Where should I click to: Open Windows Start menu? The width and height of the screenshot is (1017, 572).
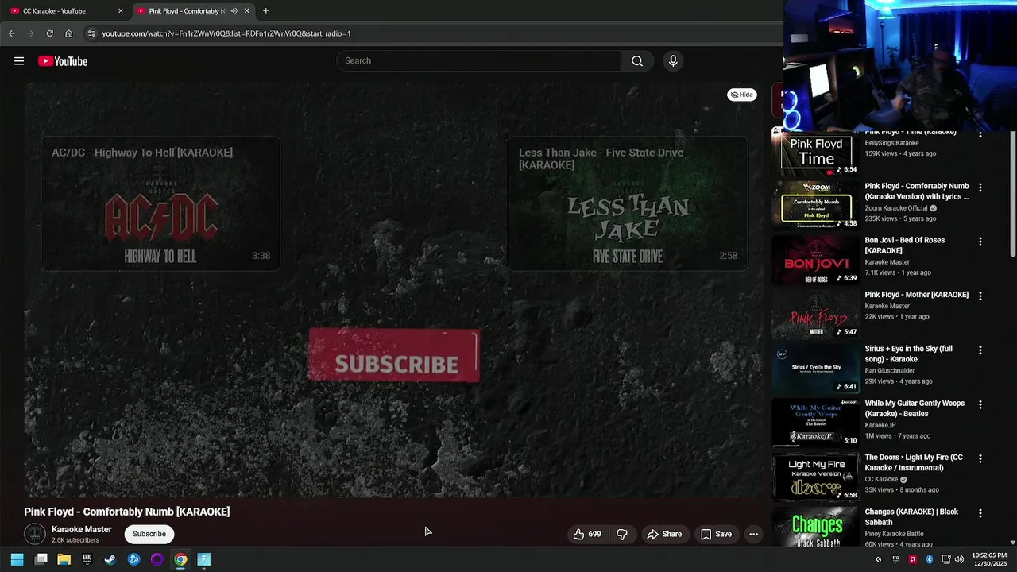[x=17, y=559]
